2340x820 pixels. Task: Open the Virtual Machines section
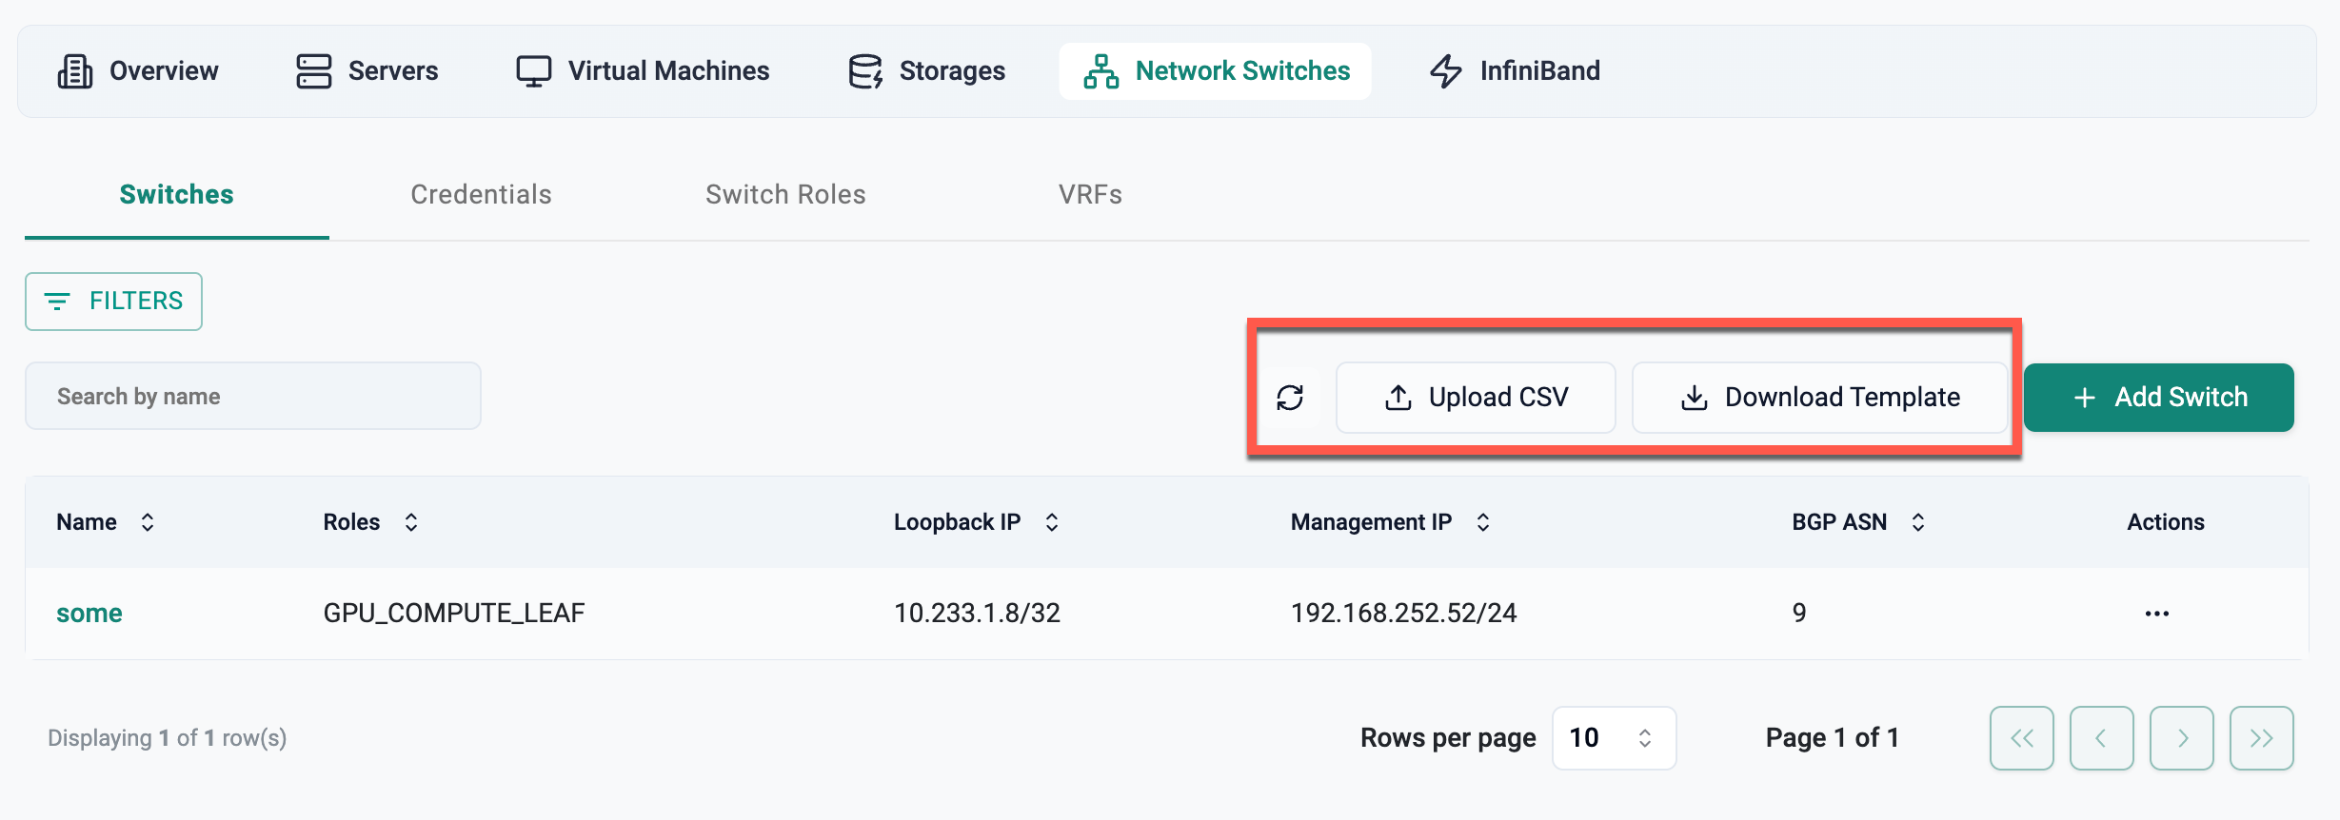click(x=643, y=71)
